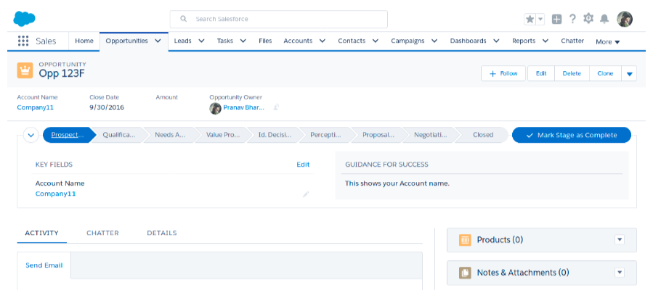
Task: Click the Search Salesforce field
Action: click(279, 19)
